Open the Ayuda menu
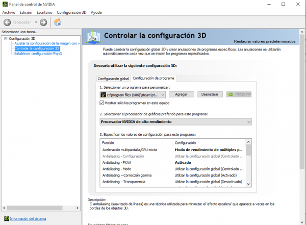Viewport: 306px width, 225px height. click(96, 12)
